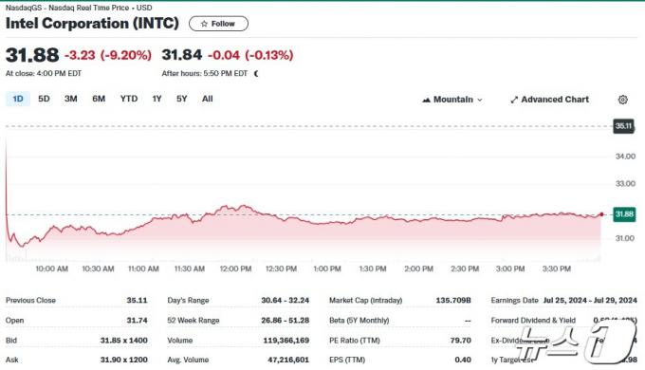Click the -3.23 (-9.20%) change value
This screenshot has height=370, width=645.
[108, 55]
